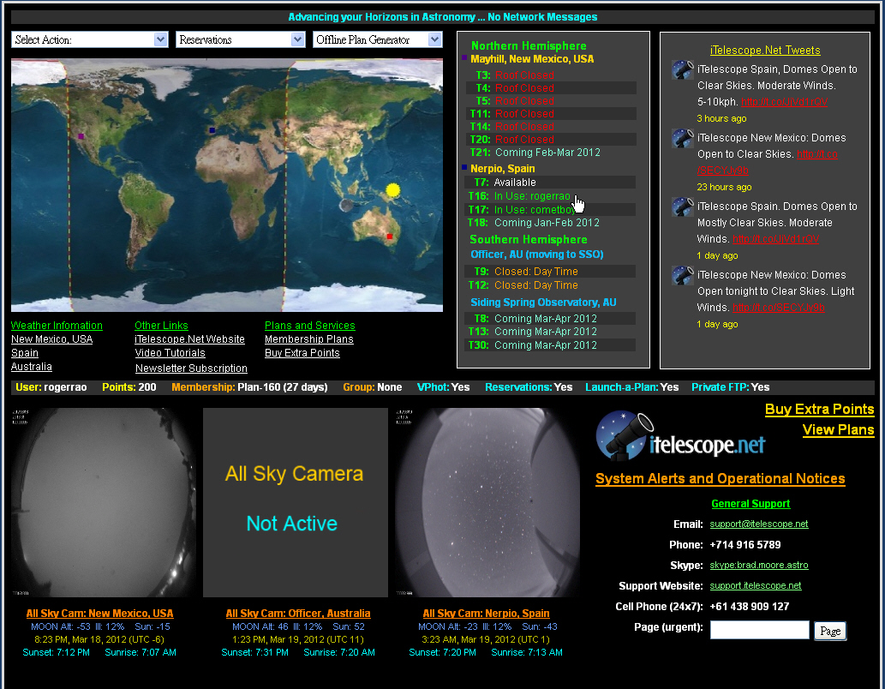885x689 pixels.
Task: Click the blue Spain marker on map
Action: pos(212,130)
